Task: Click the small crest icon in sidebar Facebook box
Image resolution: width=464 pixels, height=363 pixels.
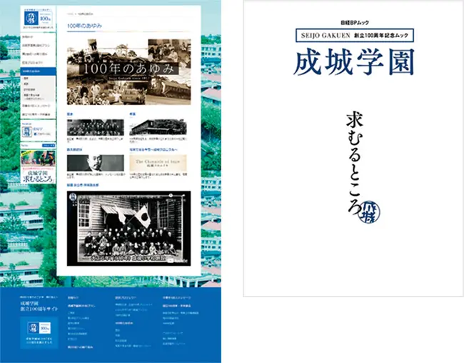Action: pos(26,131)
